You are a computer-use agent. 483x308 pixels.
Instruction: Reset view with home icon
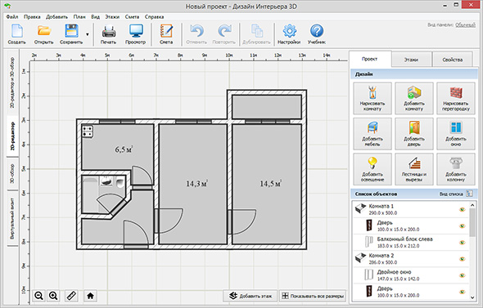click(90, 296)
